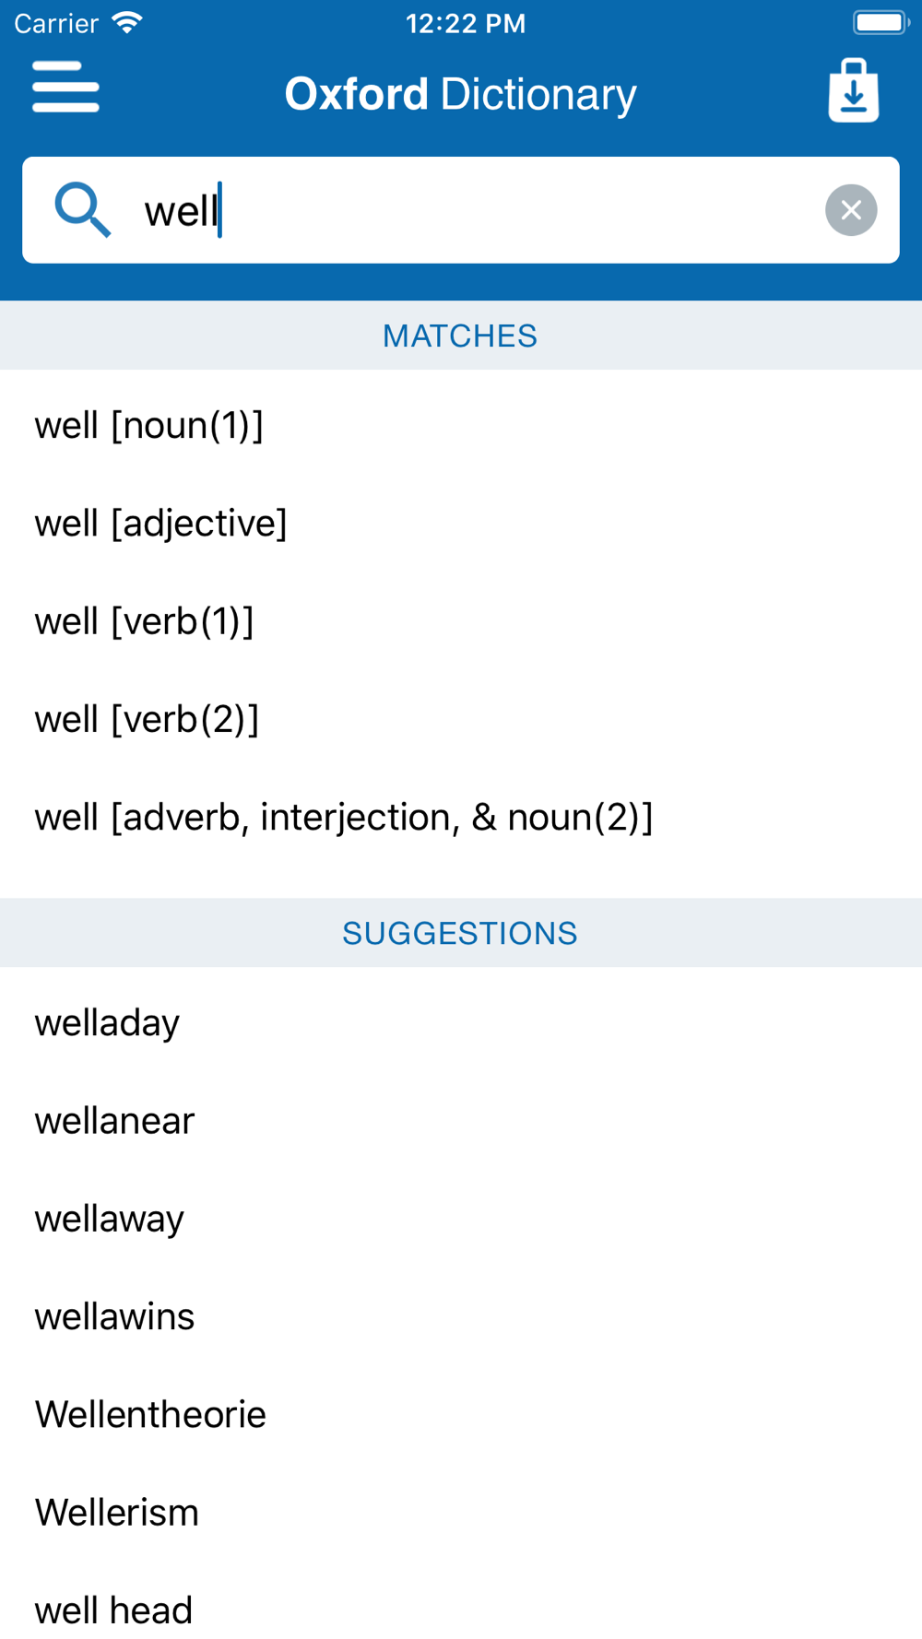Choose the 'well [verb(2)]' result
Screen dimensions: 922x1639
click(x=461, y=718)
